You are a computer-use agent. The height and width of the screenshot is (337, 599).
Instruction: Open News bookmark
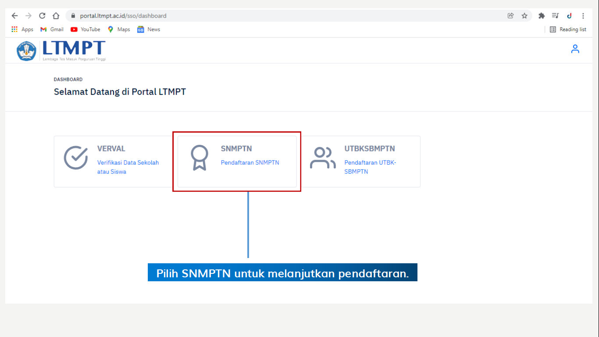pyautogui.click(x=149, y=29)
